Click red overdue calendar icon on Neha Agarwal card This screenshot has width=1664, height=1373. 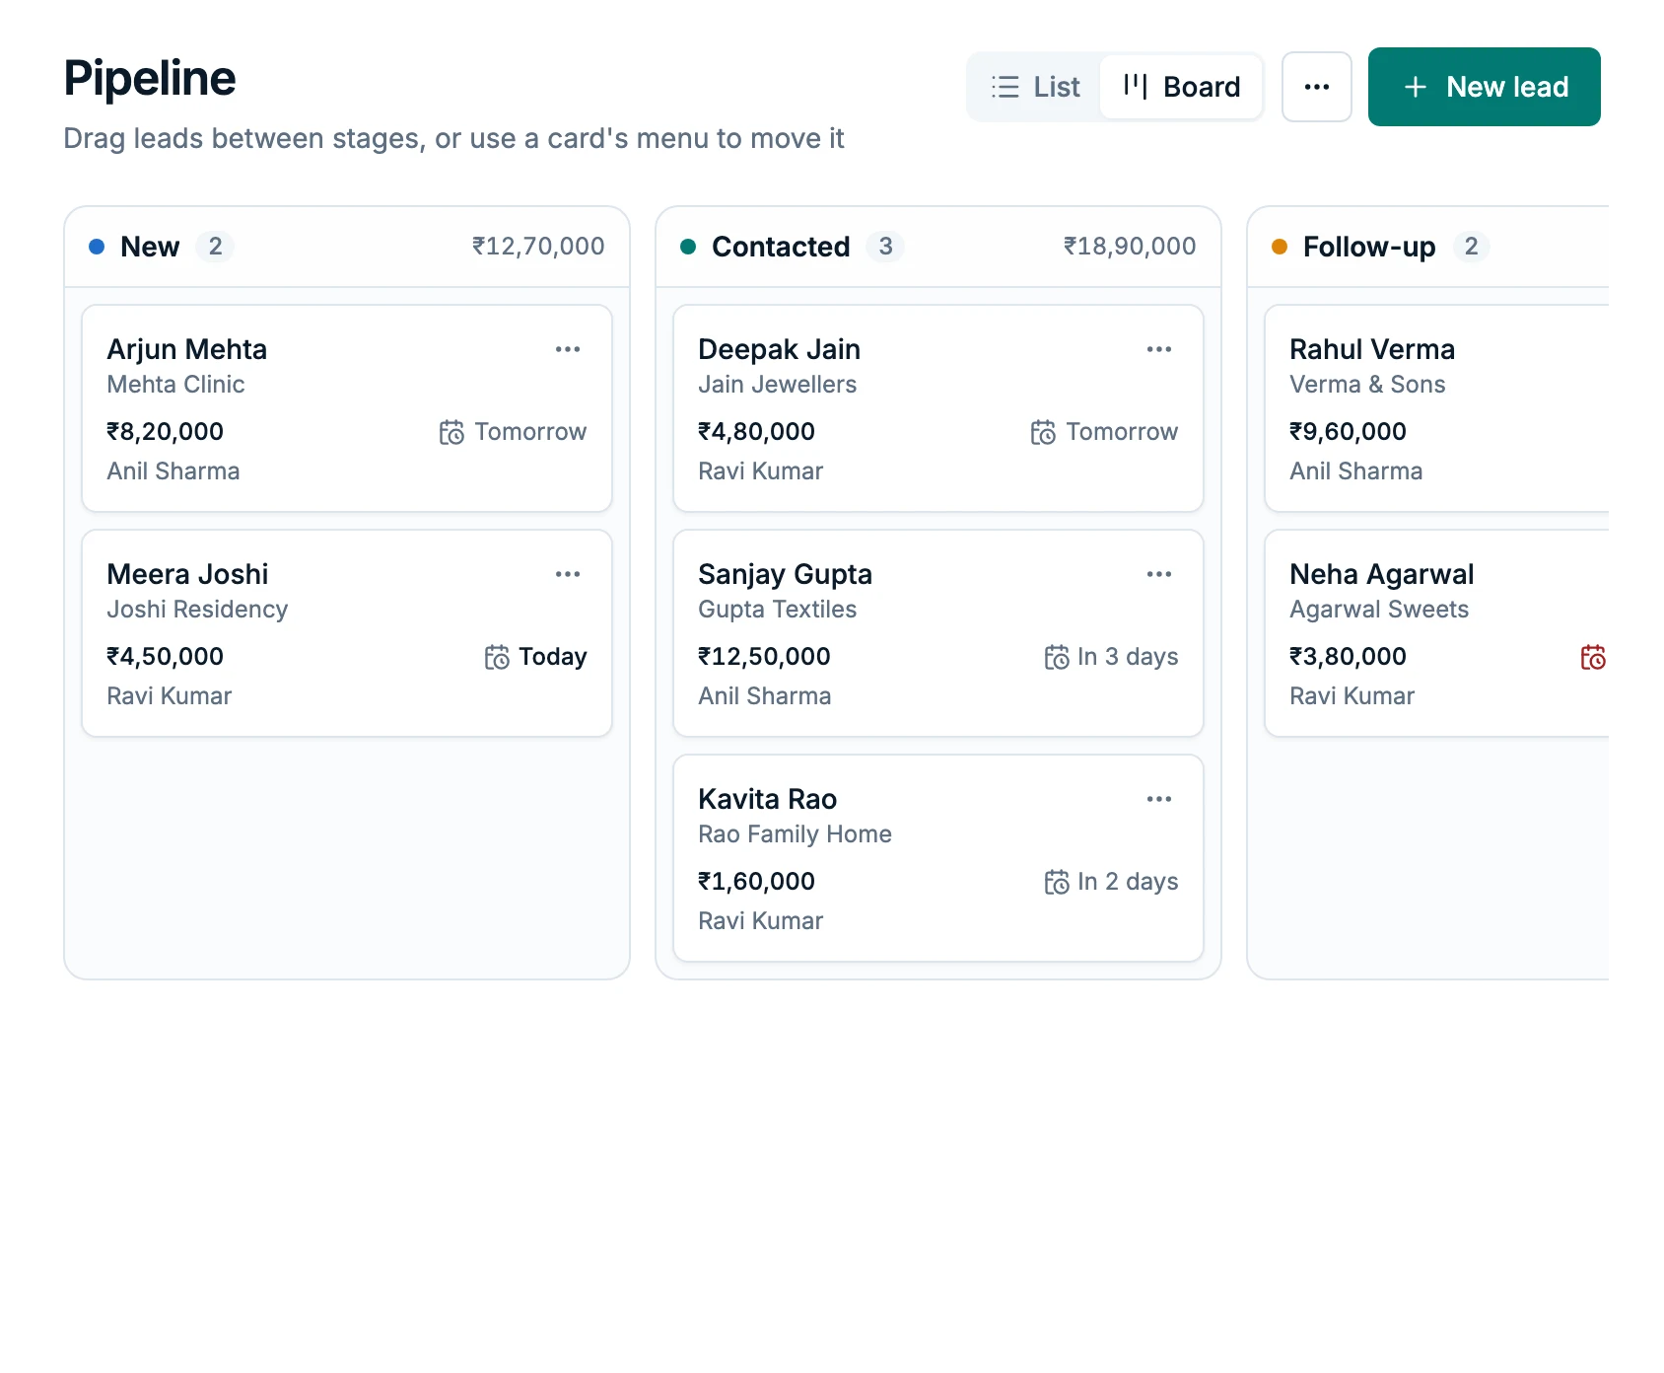coord(1593,657)
